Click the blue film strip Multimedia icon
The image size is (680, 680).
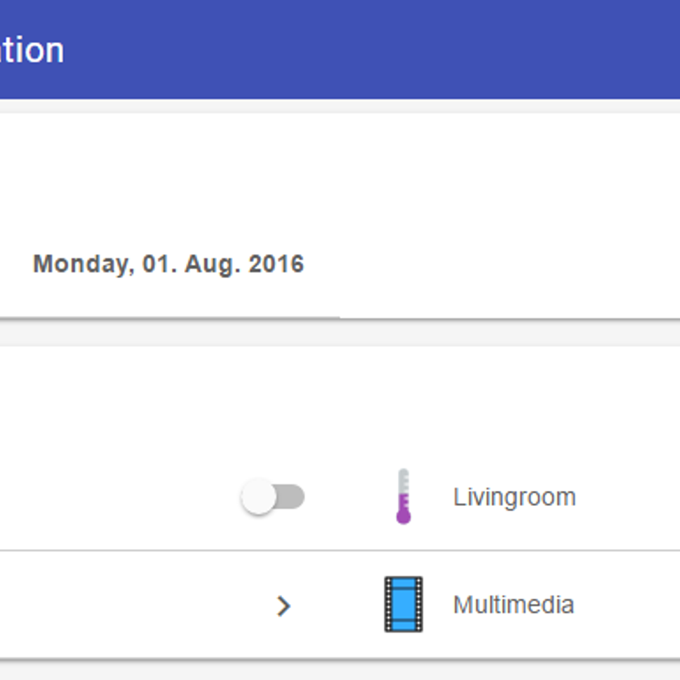pos(403,604)
